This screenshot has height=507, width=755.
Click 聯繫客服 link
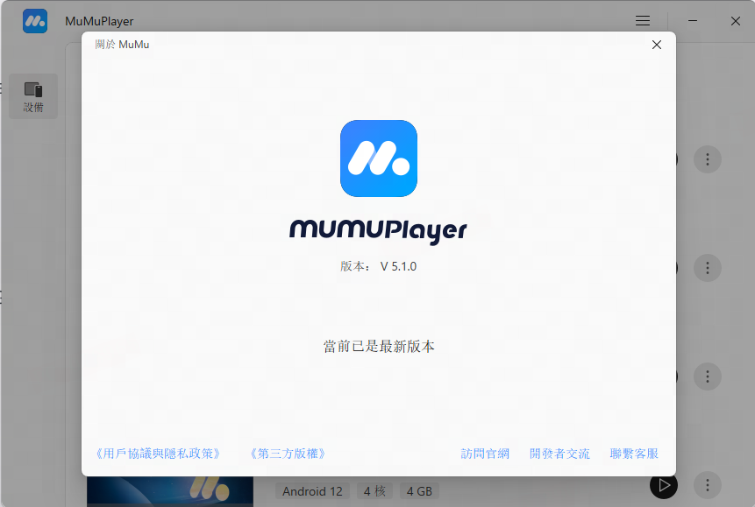(x=634, y=454)
